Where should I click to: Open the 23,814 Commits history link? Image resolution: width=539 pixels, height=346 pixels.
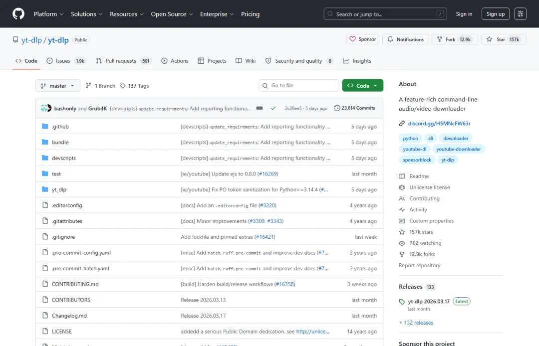point(354,108)
